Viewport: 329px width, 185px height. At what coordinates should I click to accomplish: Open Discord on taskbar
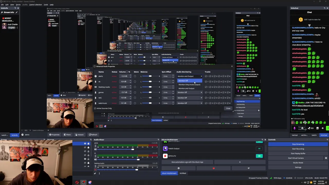pos(90,182)
